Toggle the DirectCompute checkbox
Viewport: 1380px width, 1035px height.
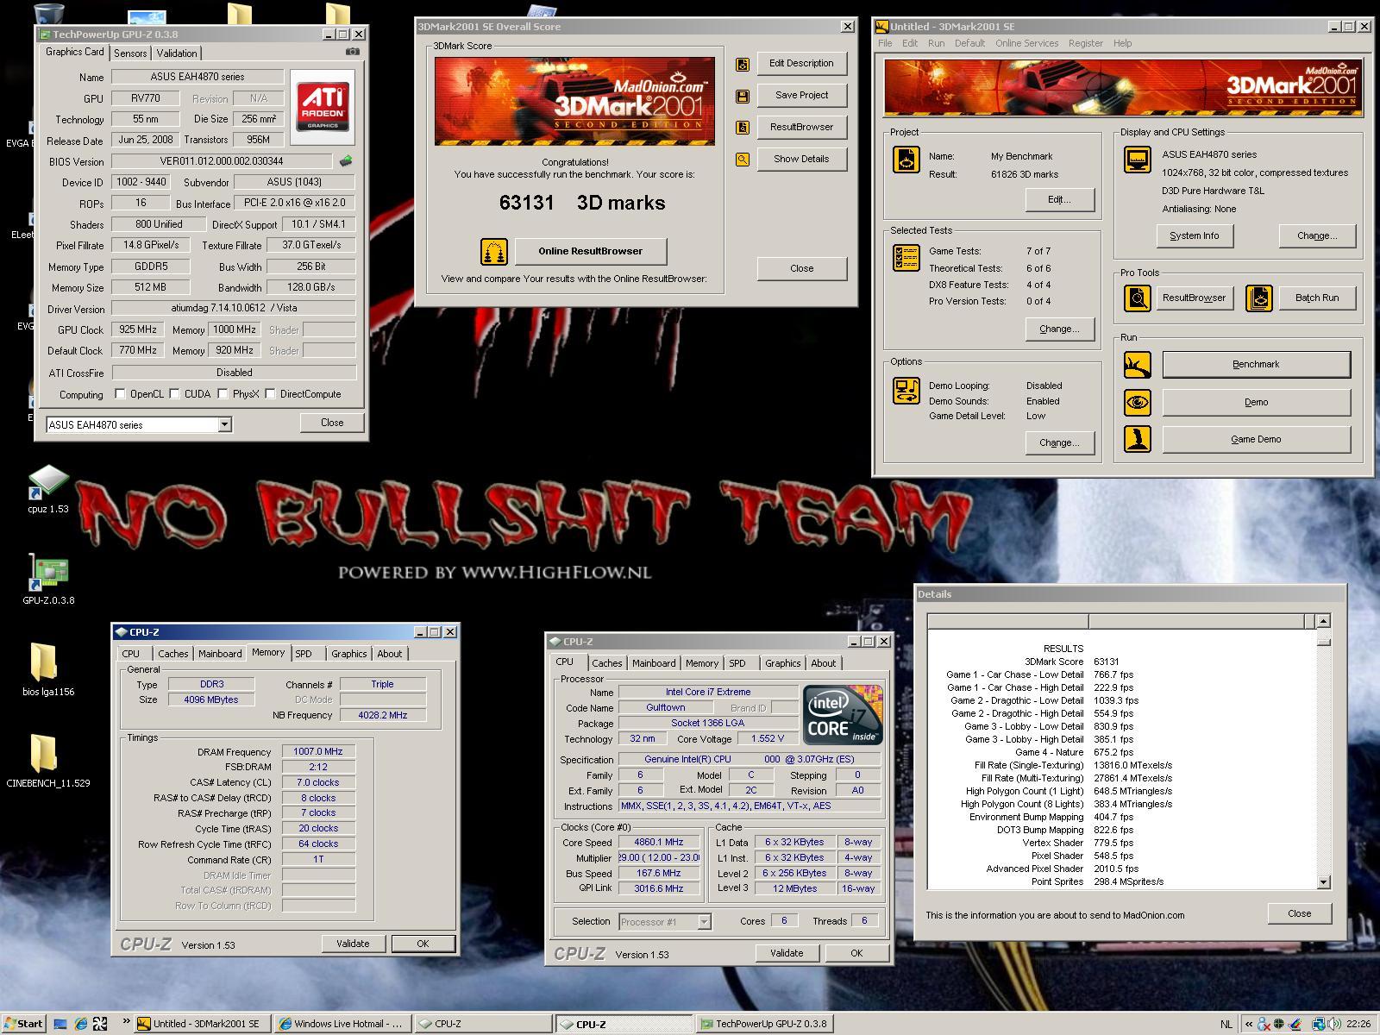tap(271, 394)
